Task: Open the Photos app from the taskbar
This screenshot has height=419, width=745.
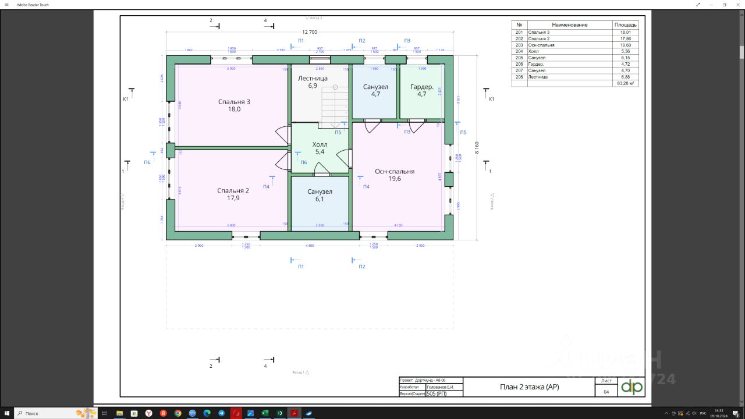Action: point(251,413)
